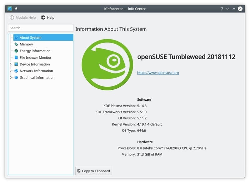The image size is (250, 183).
Task: Open the Help menu in toolbar
Action: click(x=48, y=18)
